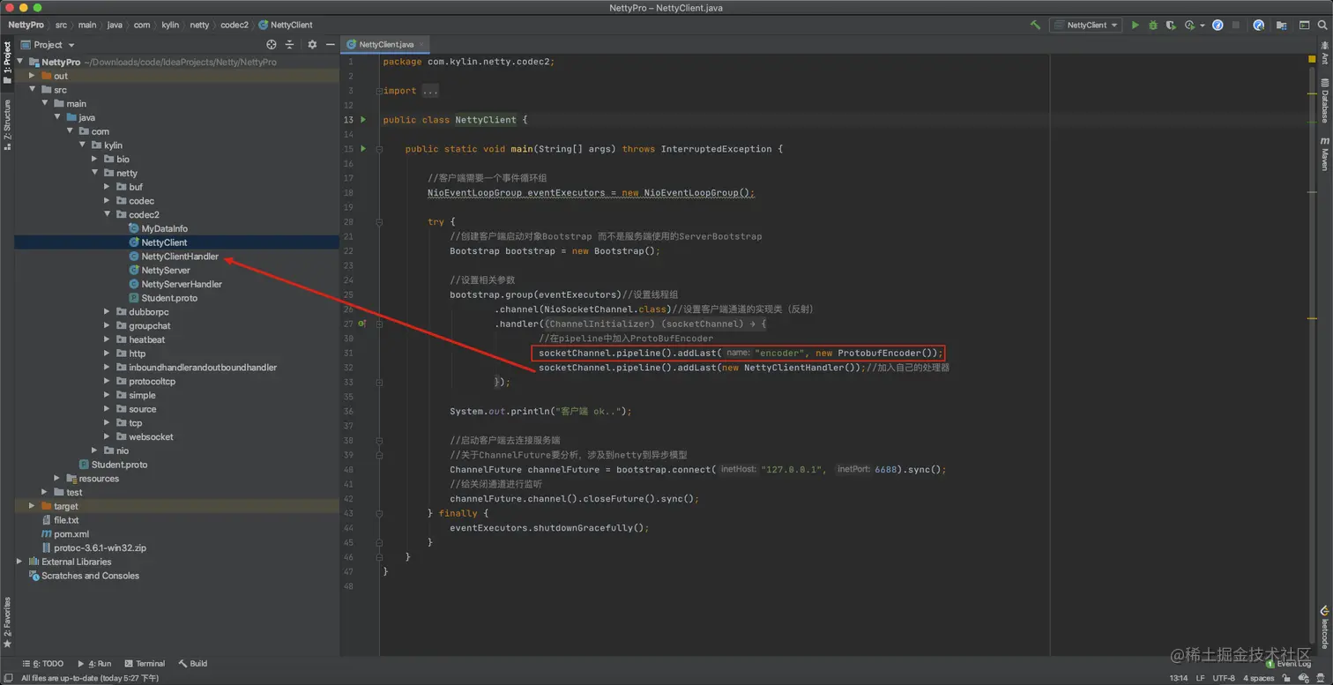This screenshot has height=685, width=1333.
Task: Start debugging with the bug icon
Action: click(x=1153, y=25)
